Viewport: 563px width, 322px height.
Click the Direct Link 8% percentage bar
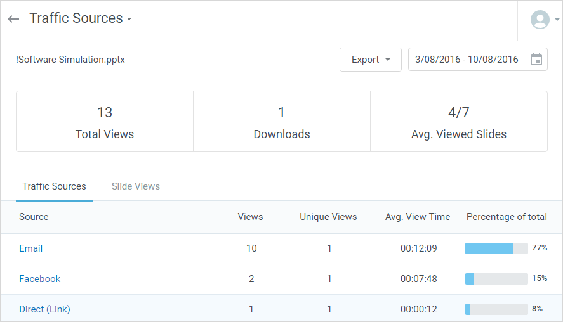coord(496,309)
